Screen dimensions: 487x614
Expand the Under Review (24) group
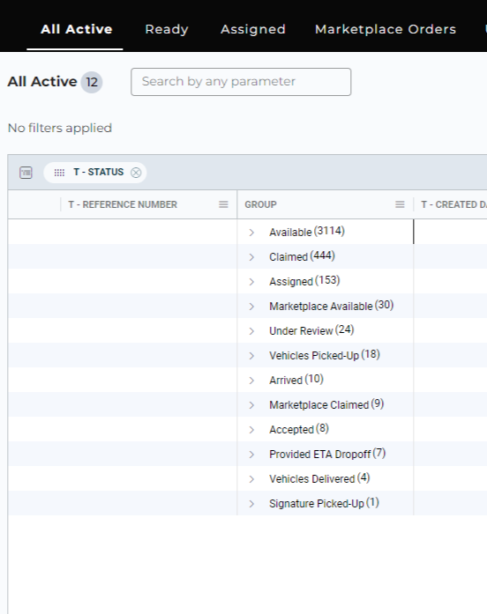pyautogui.click(x=251, y=331)
